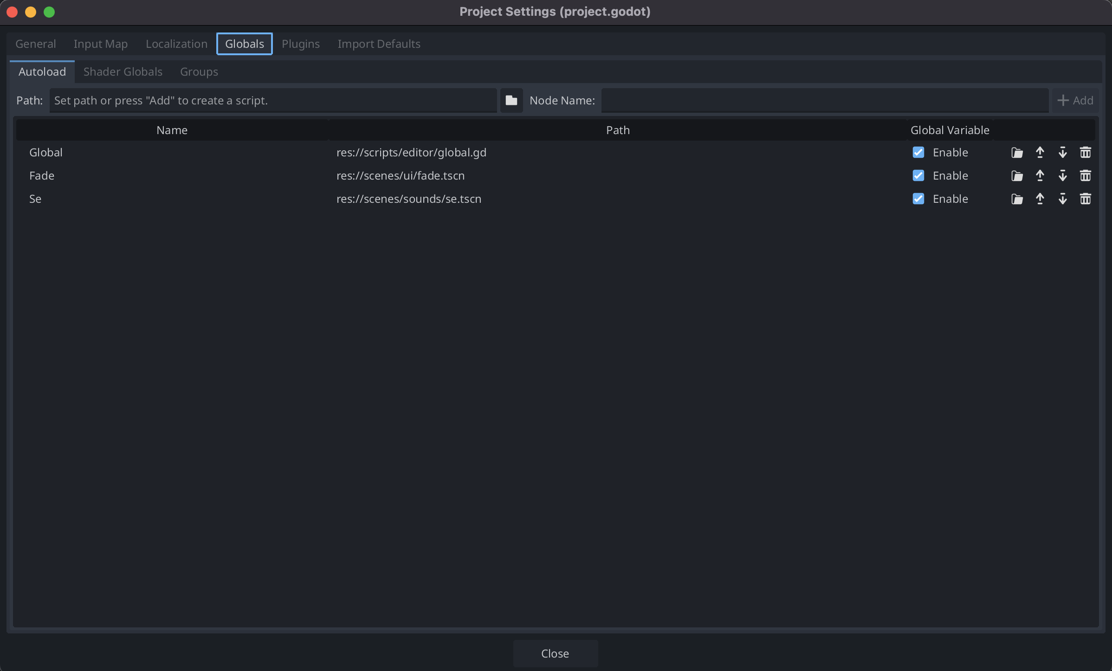Uncheck Enable for Fade autoload
Image resolution: width=1112 pixels, height=671 pixels.
click(x=918, y=176)
